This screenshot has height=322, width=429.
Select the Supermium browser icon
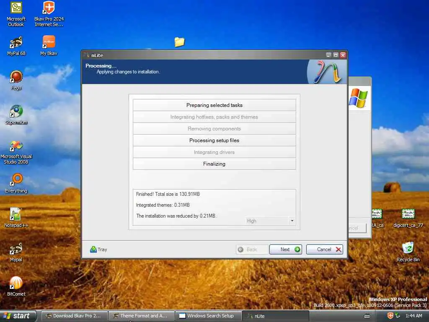[16, 115]
